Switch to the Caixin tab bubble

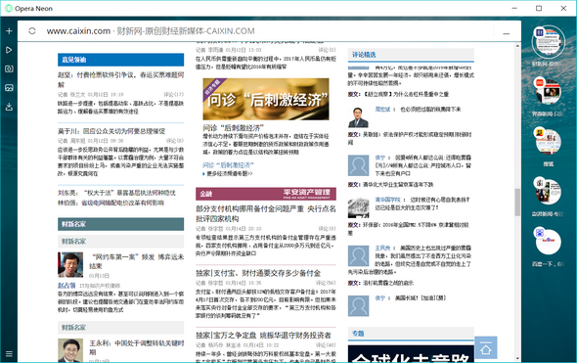[x=548, y=42]
